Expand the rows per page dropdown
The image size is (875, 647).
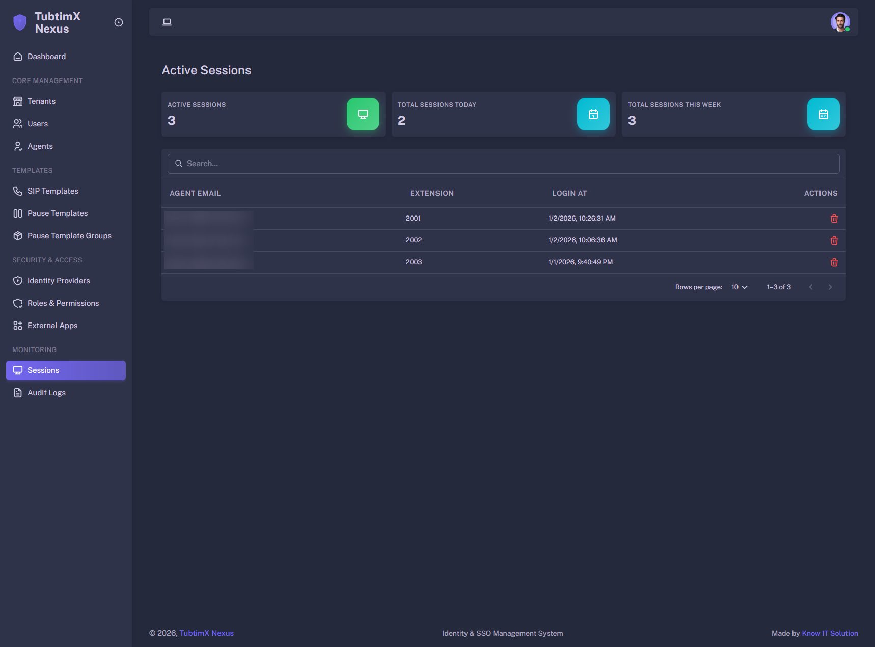coord(739,287)
